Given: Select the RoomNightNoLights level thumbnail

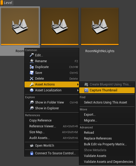Looking at the screenshot, I should click(x=100, y=26).
